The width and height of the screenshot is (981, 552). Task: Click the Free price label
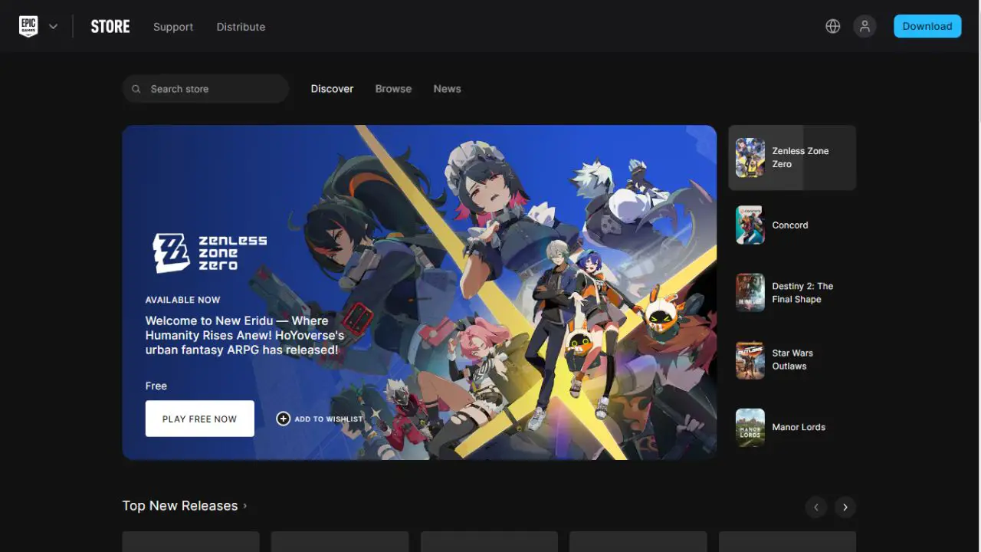click(x=156, y=386)
